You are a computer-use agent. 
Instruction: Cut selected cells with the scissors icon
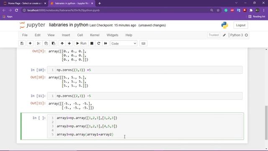click(x=39, y=44)
